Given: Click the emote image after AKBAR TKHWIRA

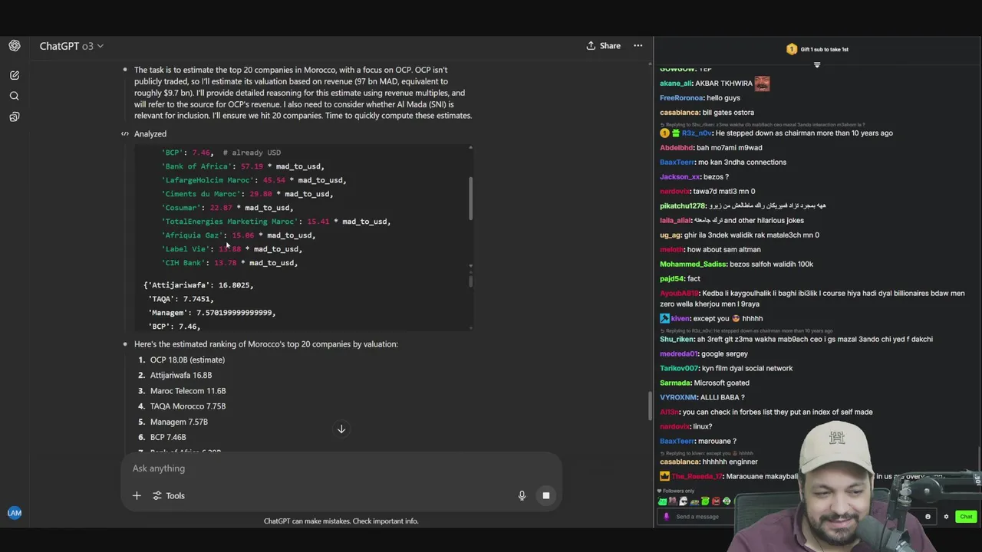Looking at the screenshot, I should coord(762,84).
